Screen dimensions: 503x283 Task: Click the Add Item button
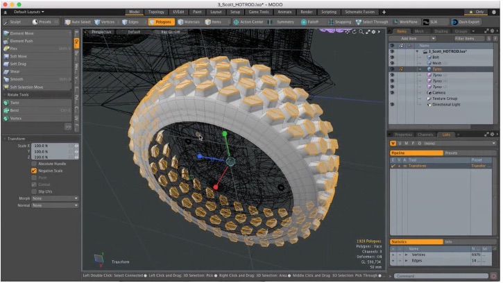pos(409,39)
